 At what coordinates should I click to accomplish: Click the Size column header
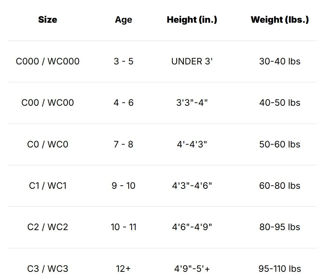coord(48,20)
